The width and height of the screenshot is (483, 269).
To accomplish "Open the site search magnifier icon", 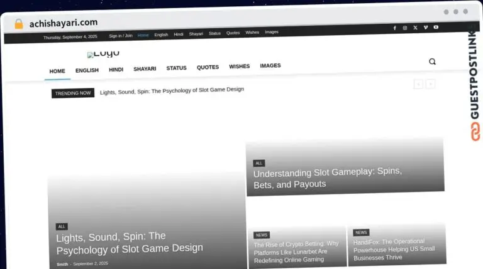I will pyautogui.click(x=432, y=61).
